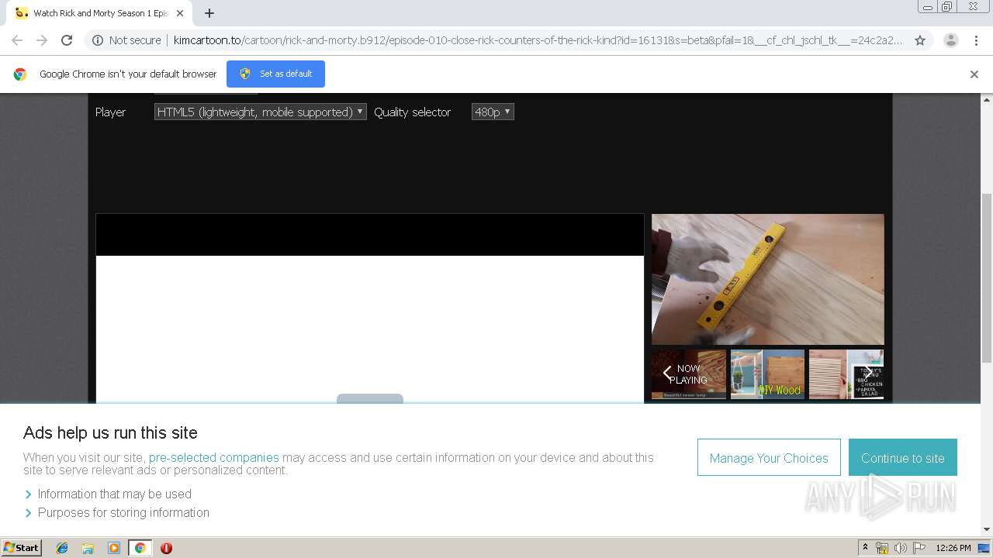Open Windows Media Player from taskbar
Screen dimensions: 993x558
[114, 548]
